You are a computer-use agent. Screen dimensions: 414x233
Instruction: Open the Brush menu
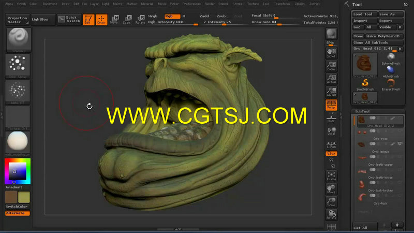21,4
